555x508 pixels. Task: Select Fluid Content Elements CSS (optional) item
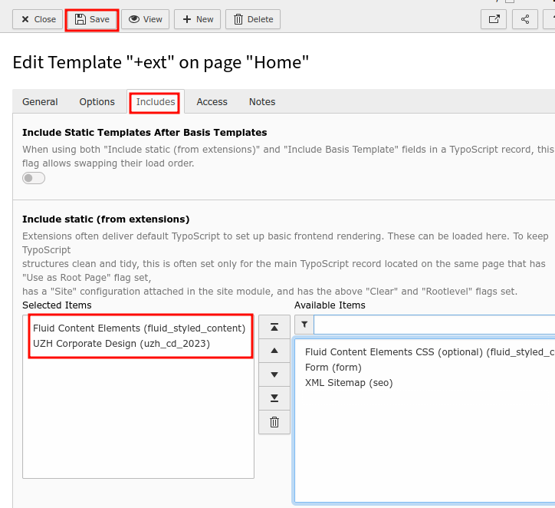coord(429,351)
